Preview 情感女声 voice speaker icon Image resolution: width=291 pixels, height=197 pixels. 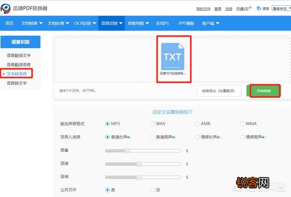click(219, 137)
